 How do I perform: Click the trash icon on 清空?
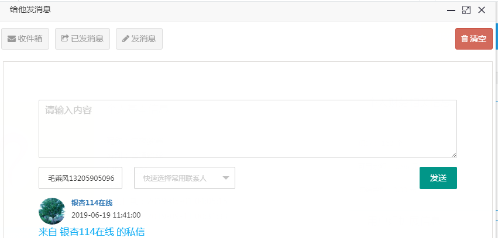pyautogui.click(x=465, y=39)
